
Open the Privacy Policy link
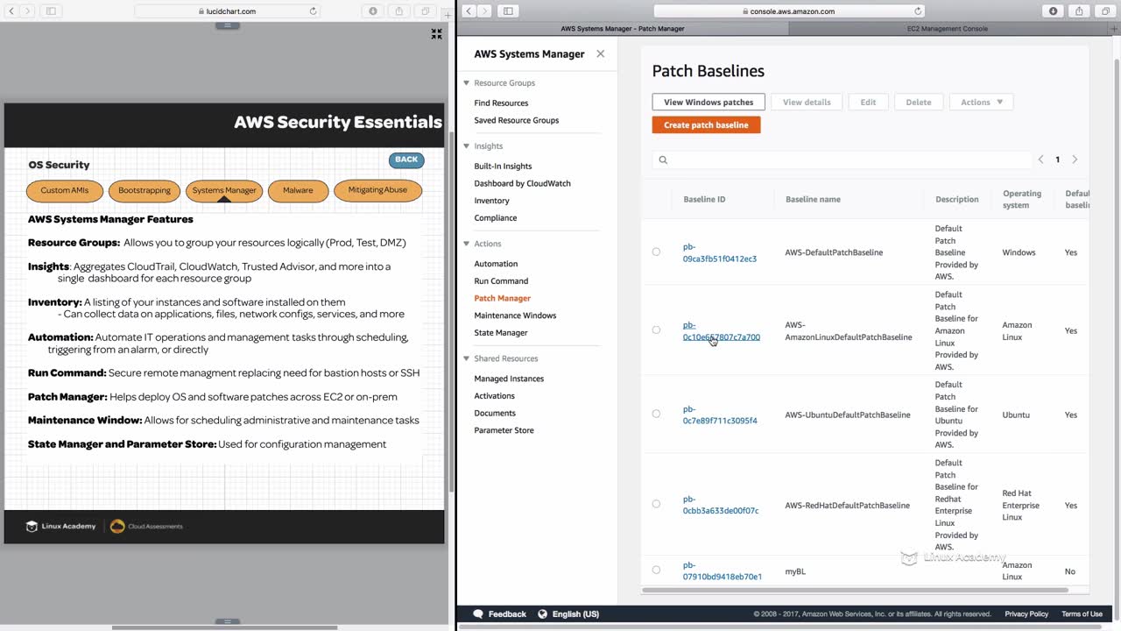(x=1026, y=614)
